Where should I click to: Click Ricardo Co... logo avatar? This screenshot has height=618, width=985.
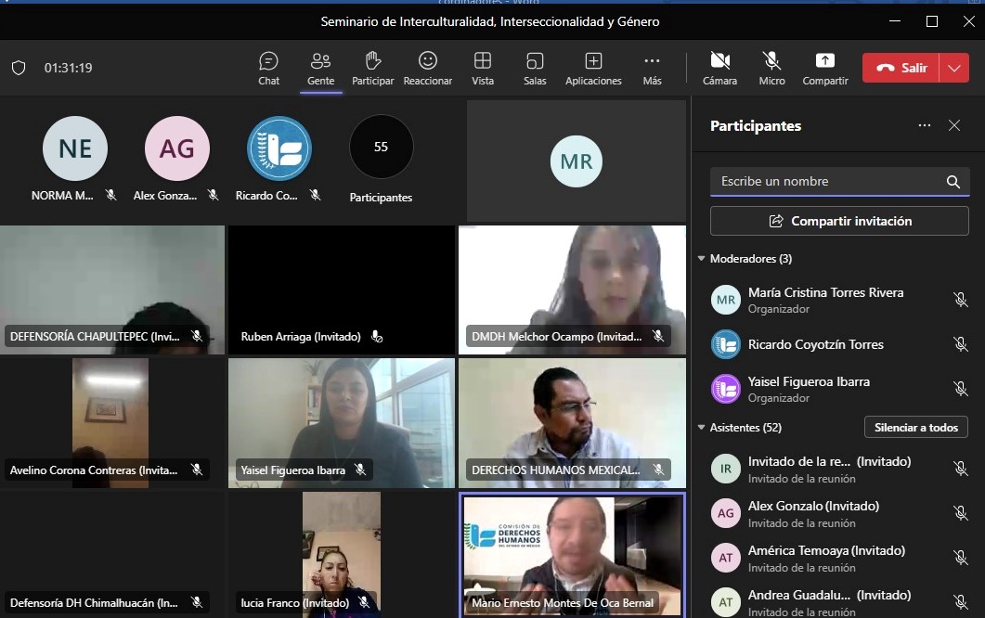(x=279, y=148)
